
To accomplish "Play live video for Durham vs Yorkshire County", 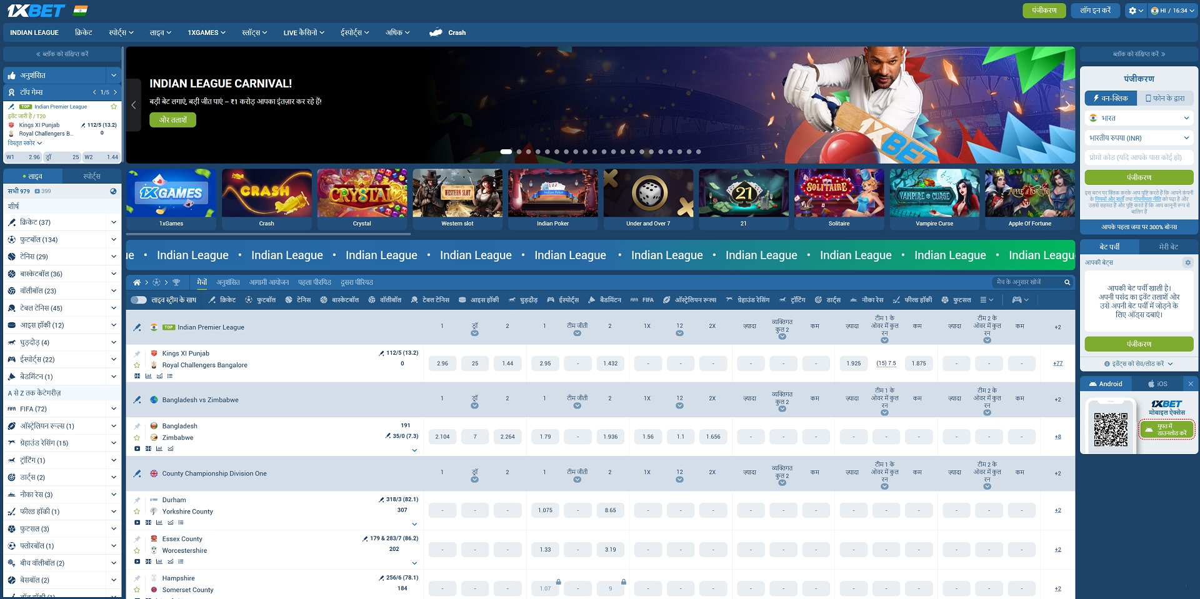I will (x=137, y=522).
